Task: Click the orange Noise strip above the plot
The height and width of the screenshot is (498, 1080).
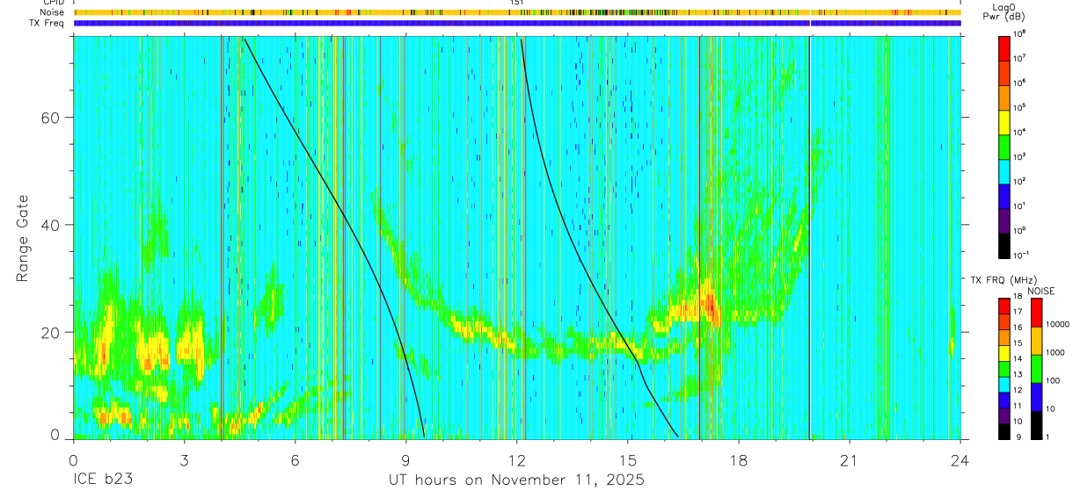Action: [517, 13]
